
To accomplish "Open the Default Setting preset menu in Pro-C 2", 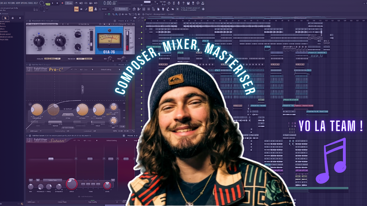I will (x=106, y=69).
